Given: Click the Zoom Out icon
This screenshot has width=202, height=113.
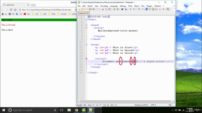Looking at the screenshot, I should click(134, 9).
